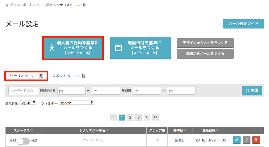Image resolution: width=269 pixels, height=147 pixels.
Task: Sort by ステータス column arrow
Action: (32, 130)
